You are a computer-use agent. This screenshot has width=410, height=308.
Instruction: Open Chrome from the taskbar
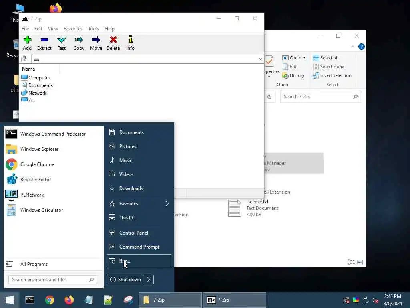coord(49,300)
